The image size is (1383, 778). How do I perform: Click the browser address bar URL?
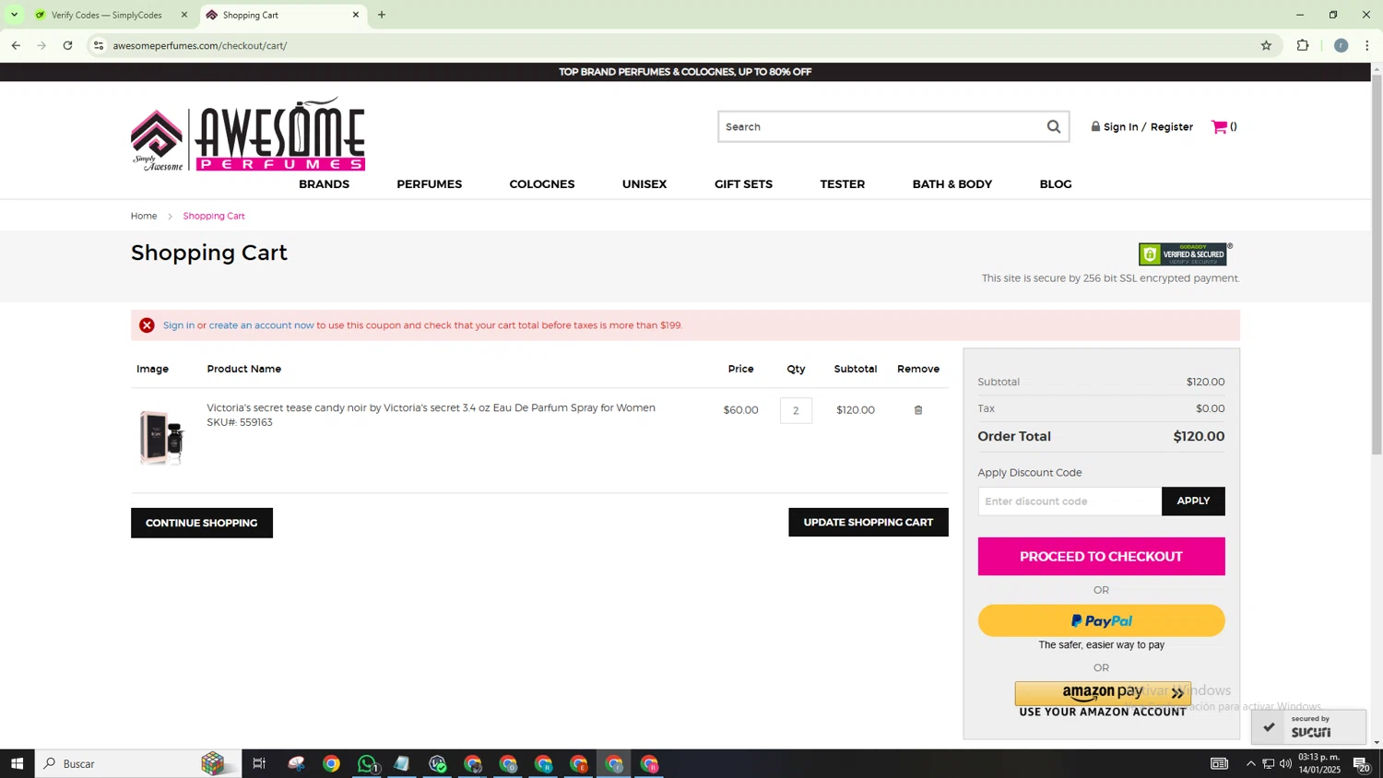tap(200, 45)
